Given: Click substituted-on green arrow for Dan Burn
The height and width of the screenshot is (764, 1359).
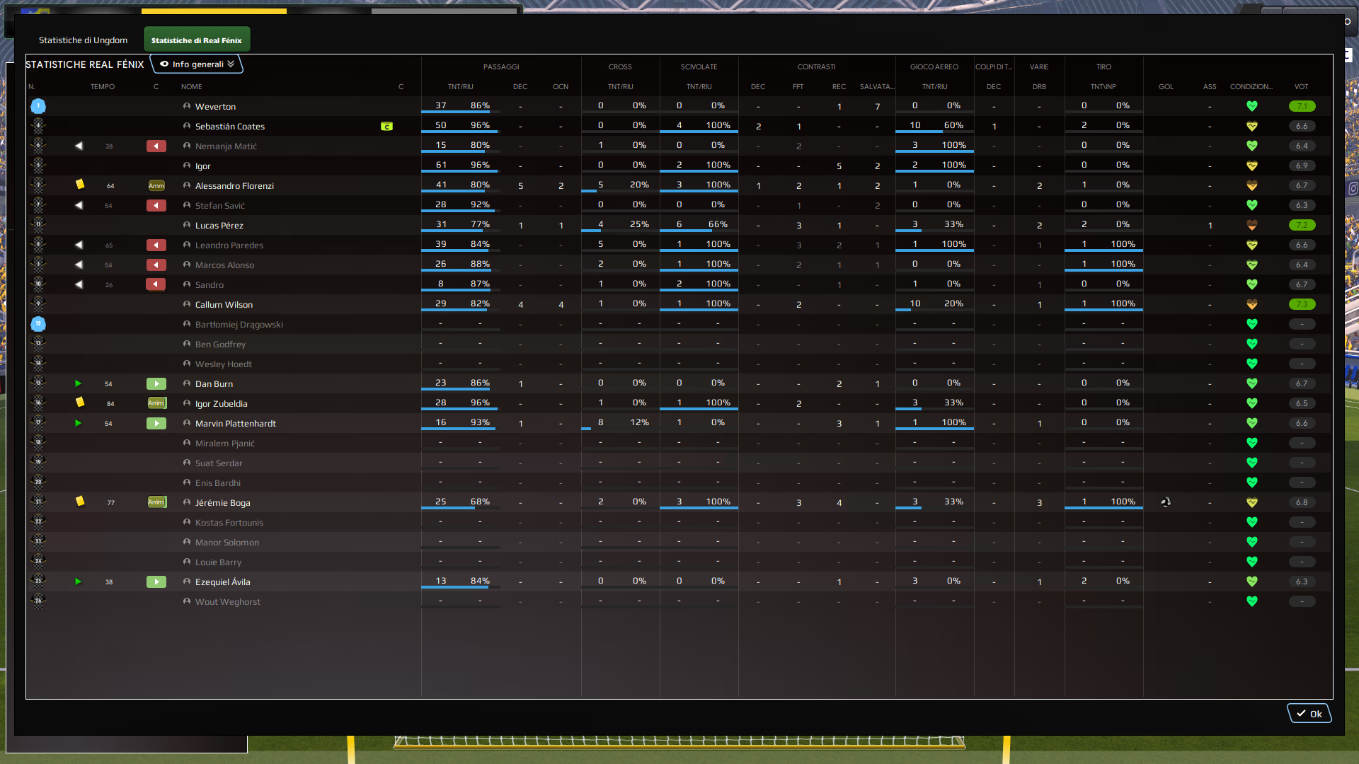Looking at the screenshot, I should coord(156,384).
